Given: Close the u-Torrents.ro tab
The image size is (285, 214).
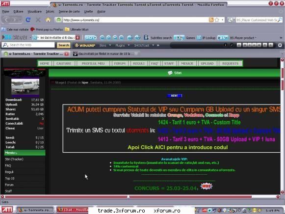Looking at the screenshot, I should 67,54.
